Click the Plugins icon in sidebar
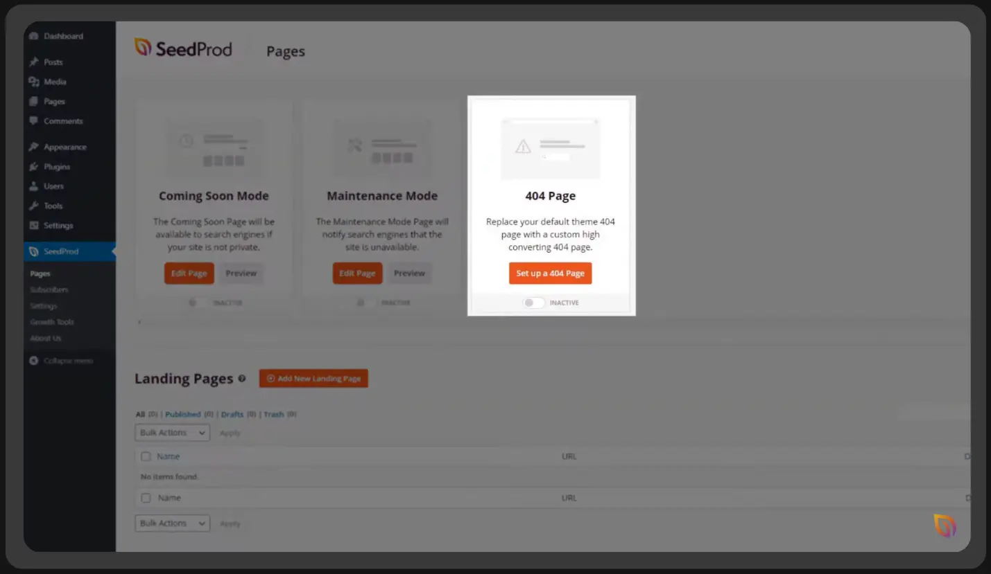This screenshot has width=991, height=574. [33, 166]
